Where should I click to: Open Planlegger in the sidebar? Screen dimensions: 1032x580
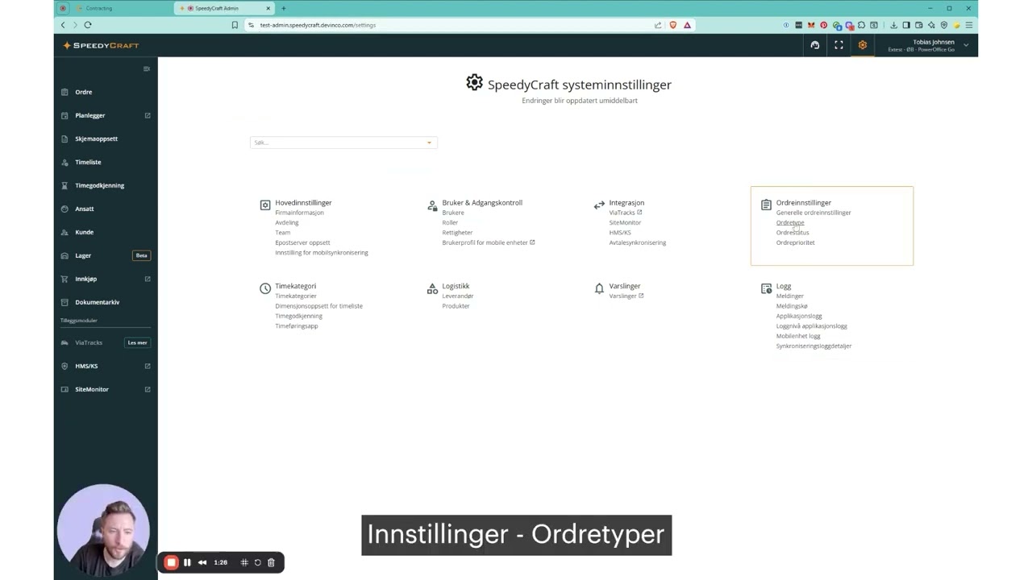(x=90, y=115)
